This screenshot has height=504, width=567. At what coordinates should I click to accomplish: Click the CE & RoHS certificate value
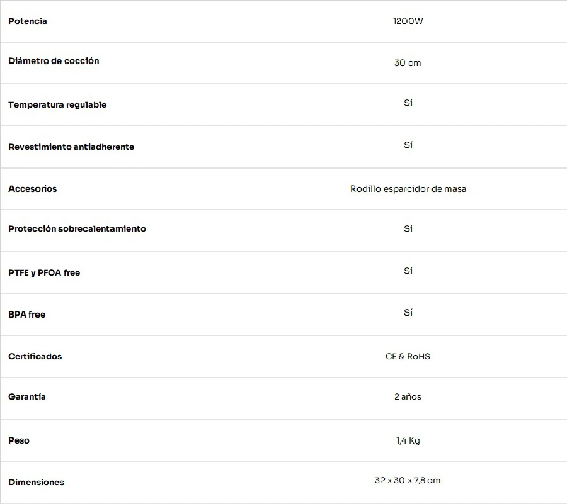(408, 357)
